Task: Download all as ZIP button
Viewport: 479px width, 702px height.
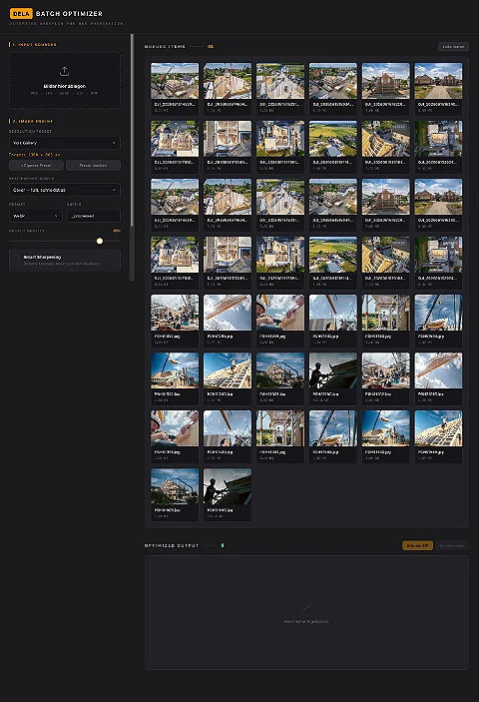Action: pyautogui.click(x=417, y=546)
